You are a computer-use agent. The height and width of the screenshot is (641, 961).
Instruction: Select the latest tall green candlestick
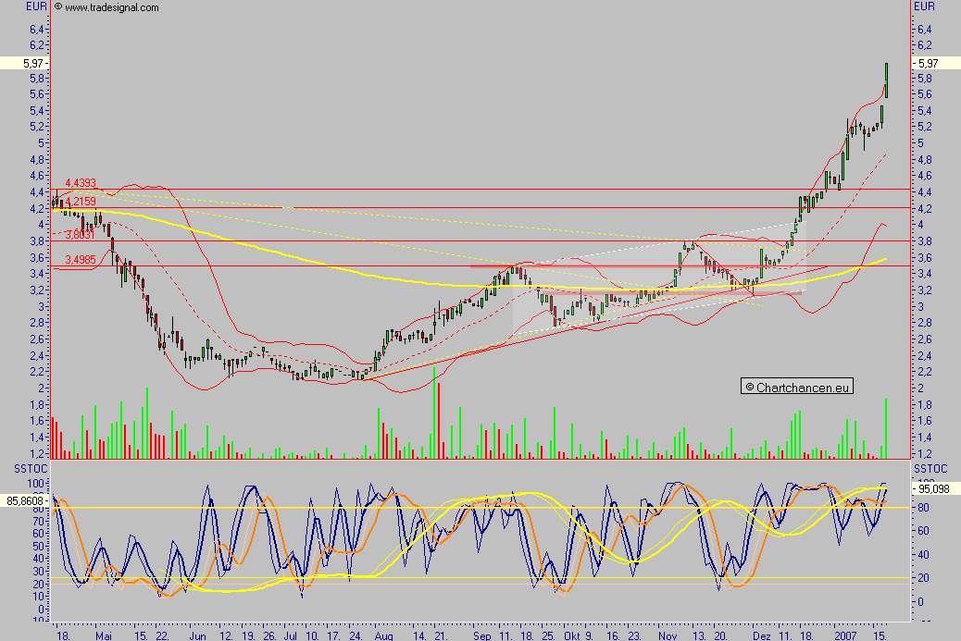886,80
